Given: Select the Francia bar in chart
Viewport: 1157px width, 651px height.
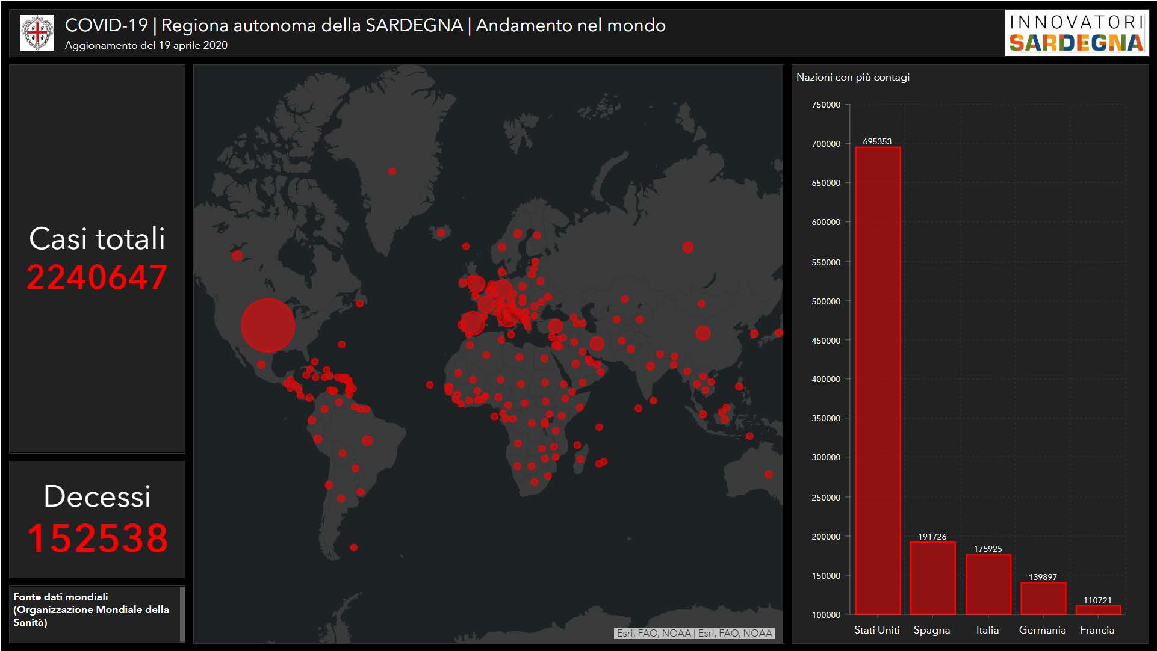Looking at the screenshot, I should tap(1098, 609).
